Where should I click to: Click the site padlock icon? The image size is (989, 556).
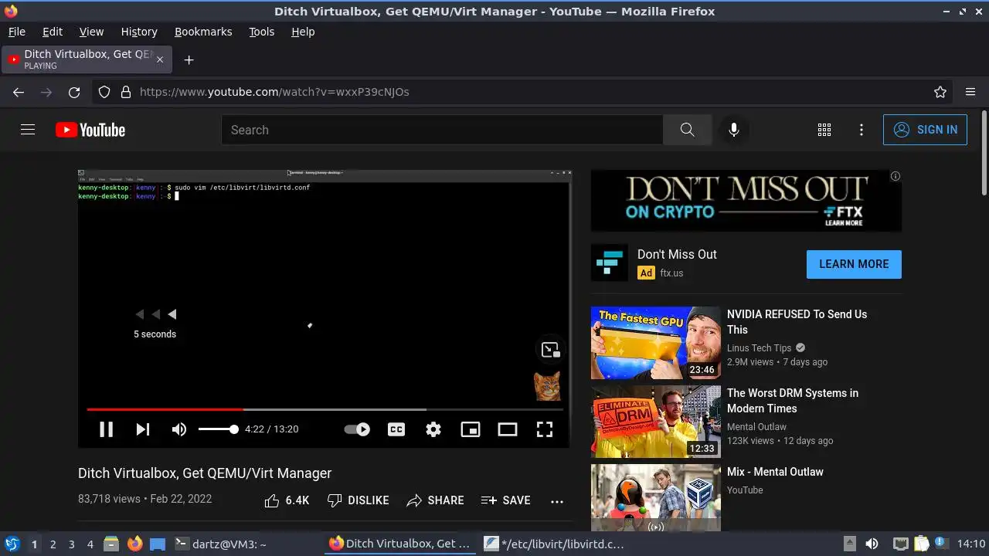coord(126,92)
